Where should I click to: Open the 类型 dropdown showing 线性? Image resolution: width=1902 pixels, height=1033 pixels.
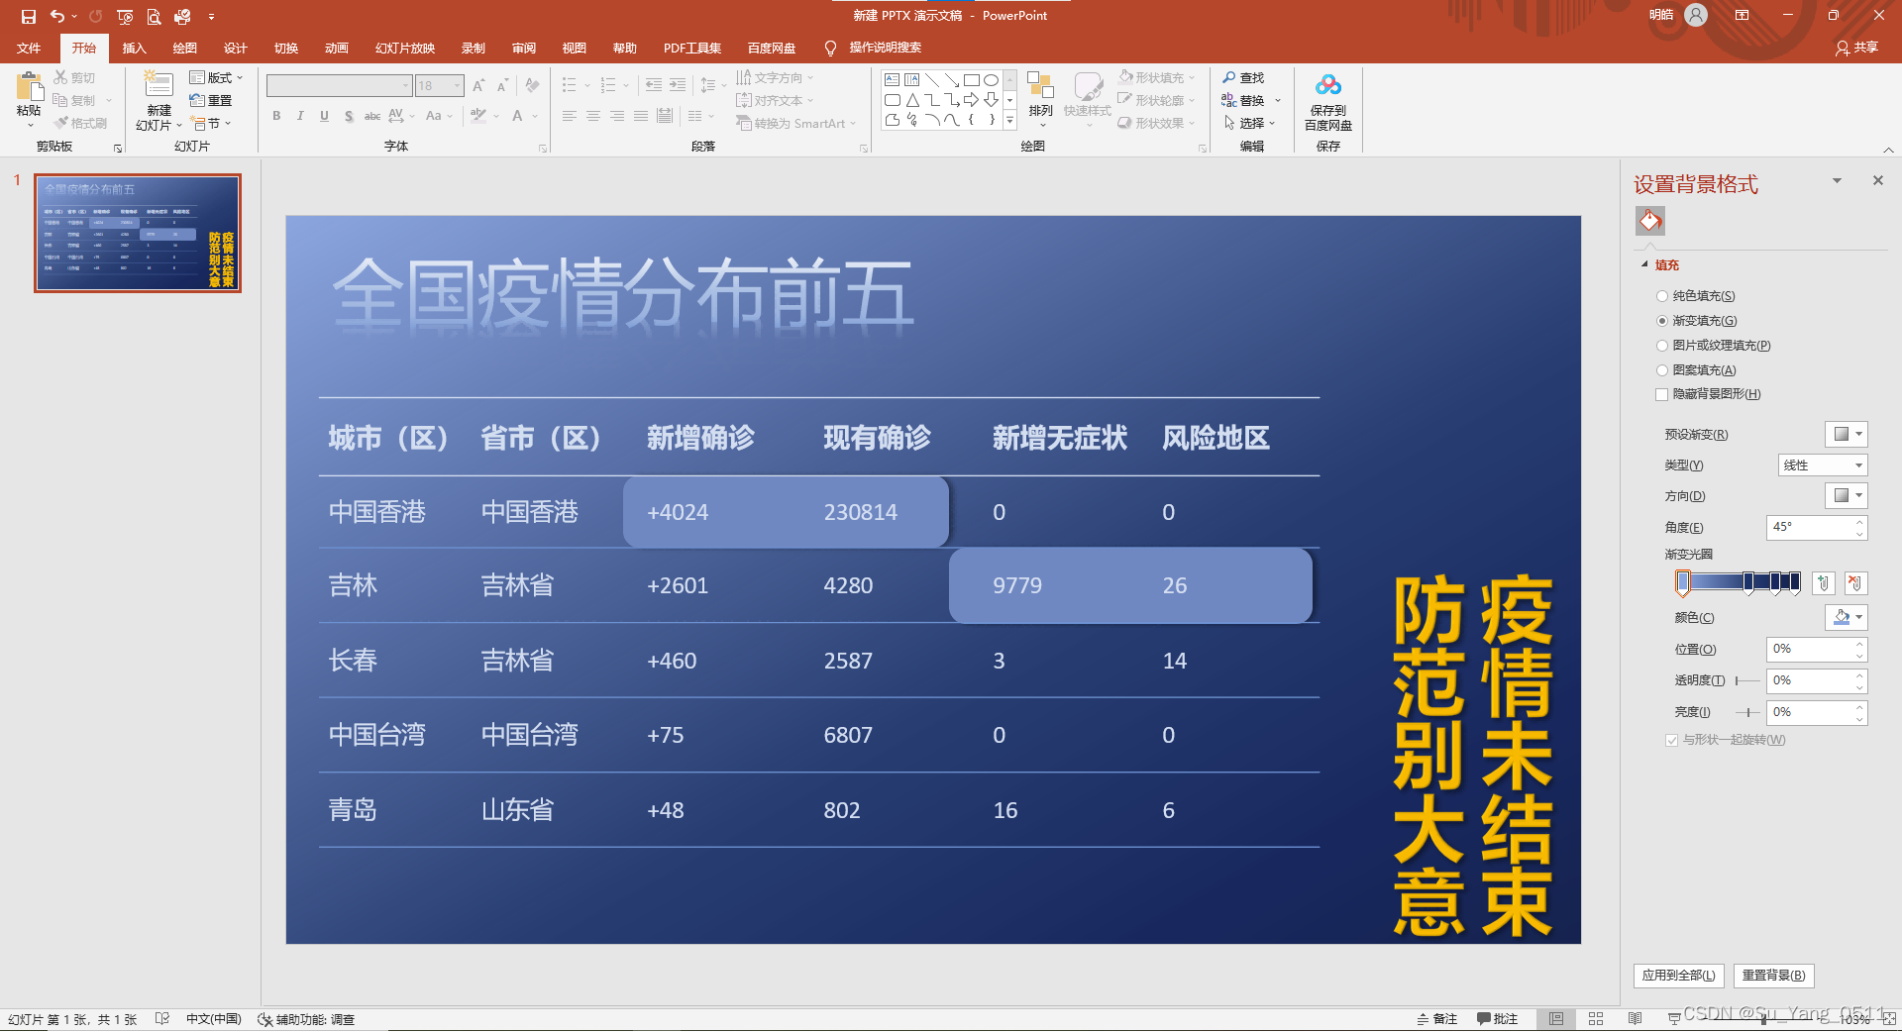click(x=1821, y=465)
